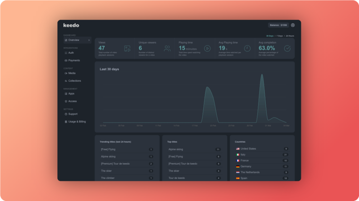Viewport: 359px width, 201px height.
Task: Open the Overview dashboard page
Action: point(78,40)
